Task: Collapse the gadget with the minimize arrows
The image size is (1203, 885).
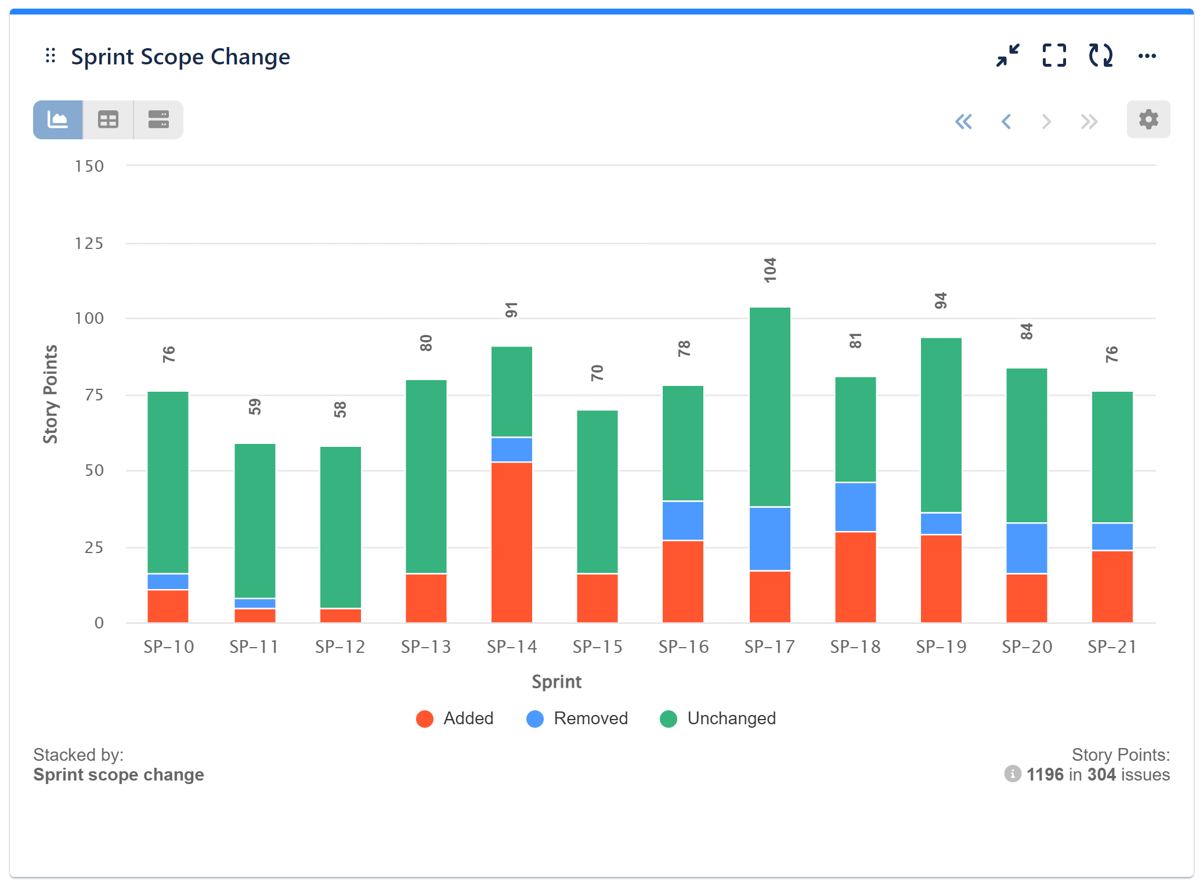Action: (1008, 56)
